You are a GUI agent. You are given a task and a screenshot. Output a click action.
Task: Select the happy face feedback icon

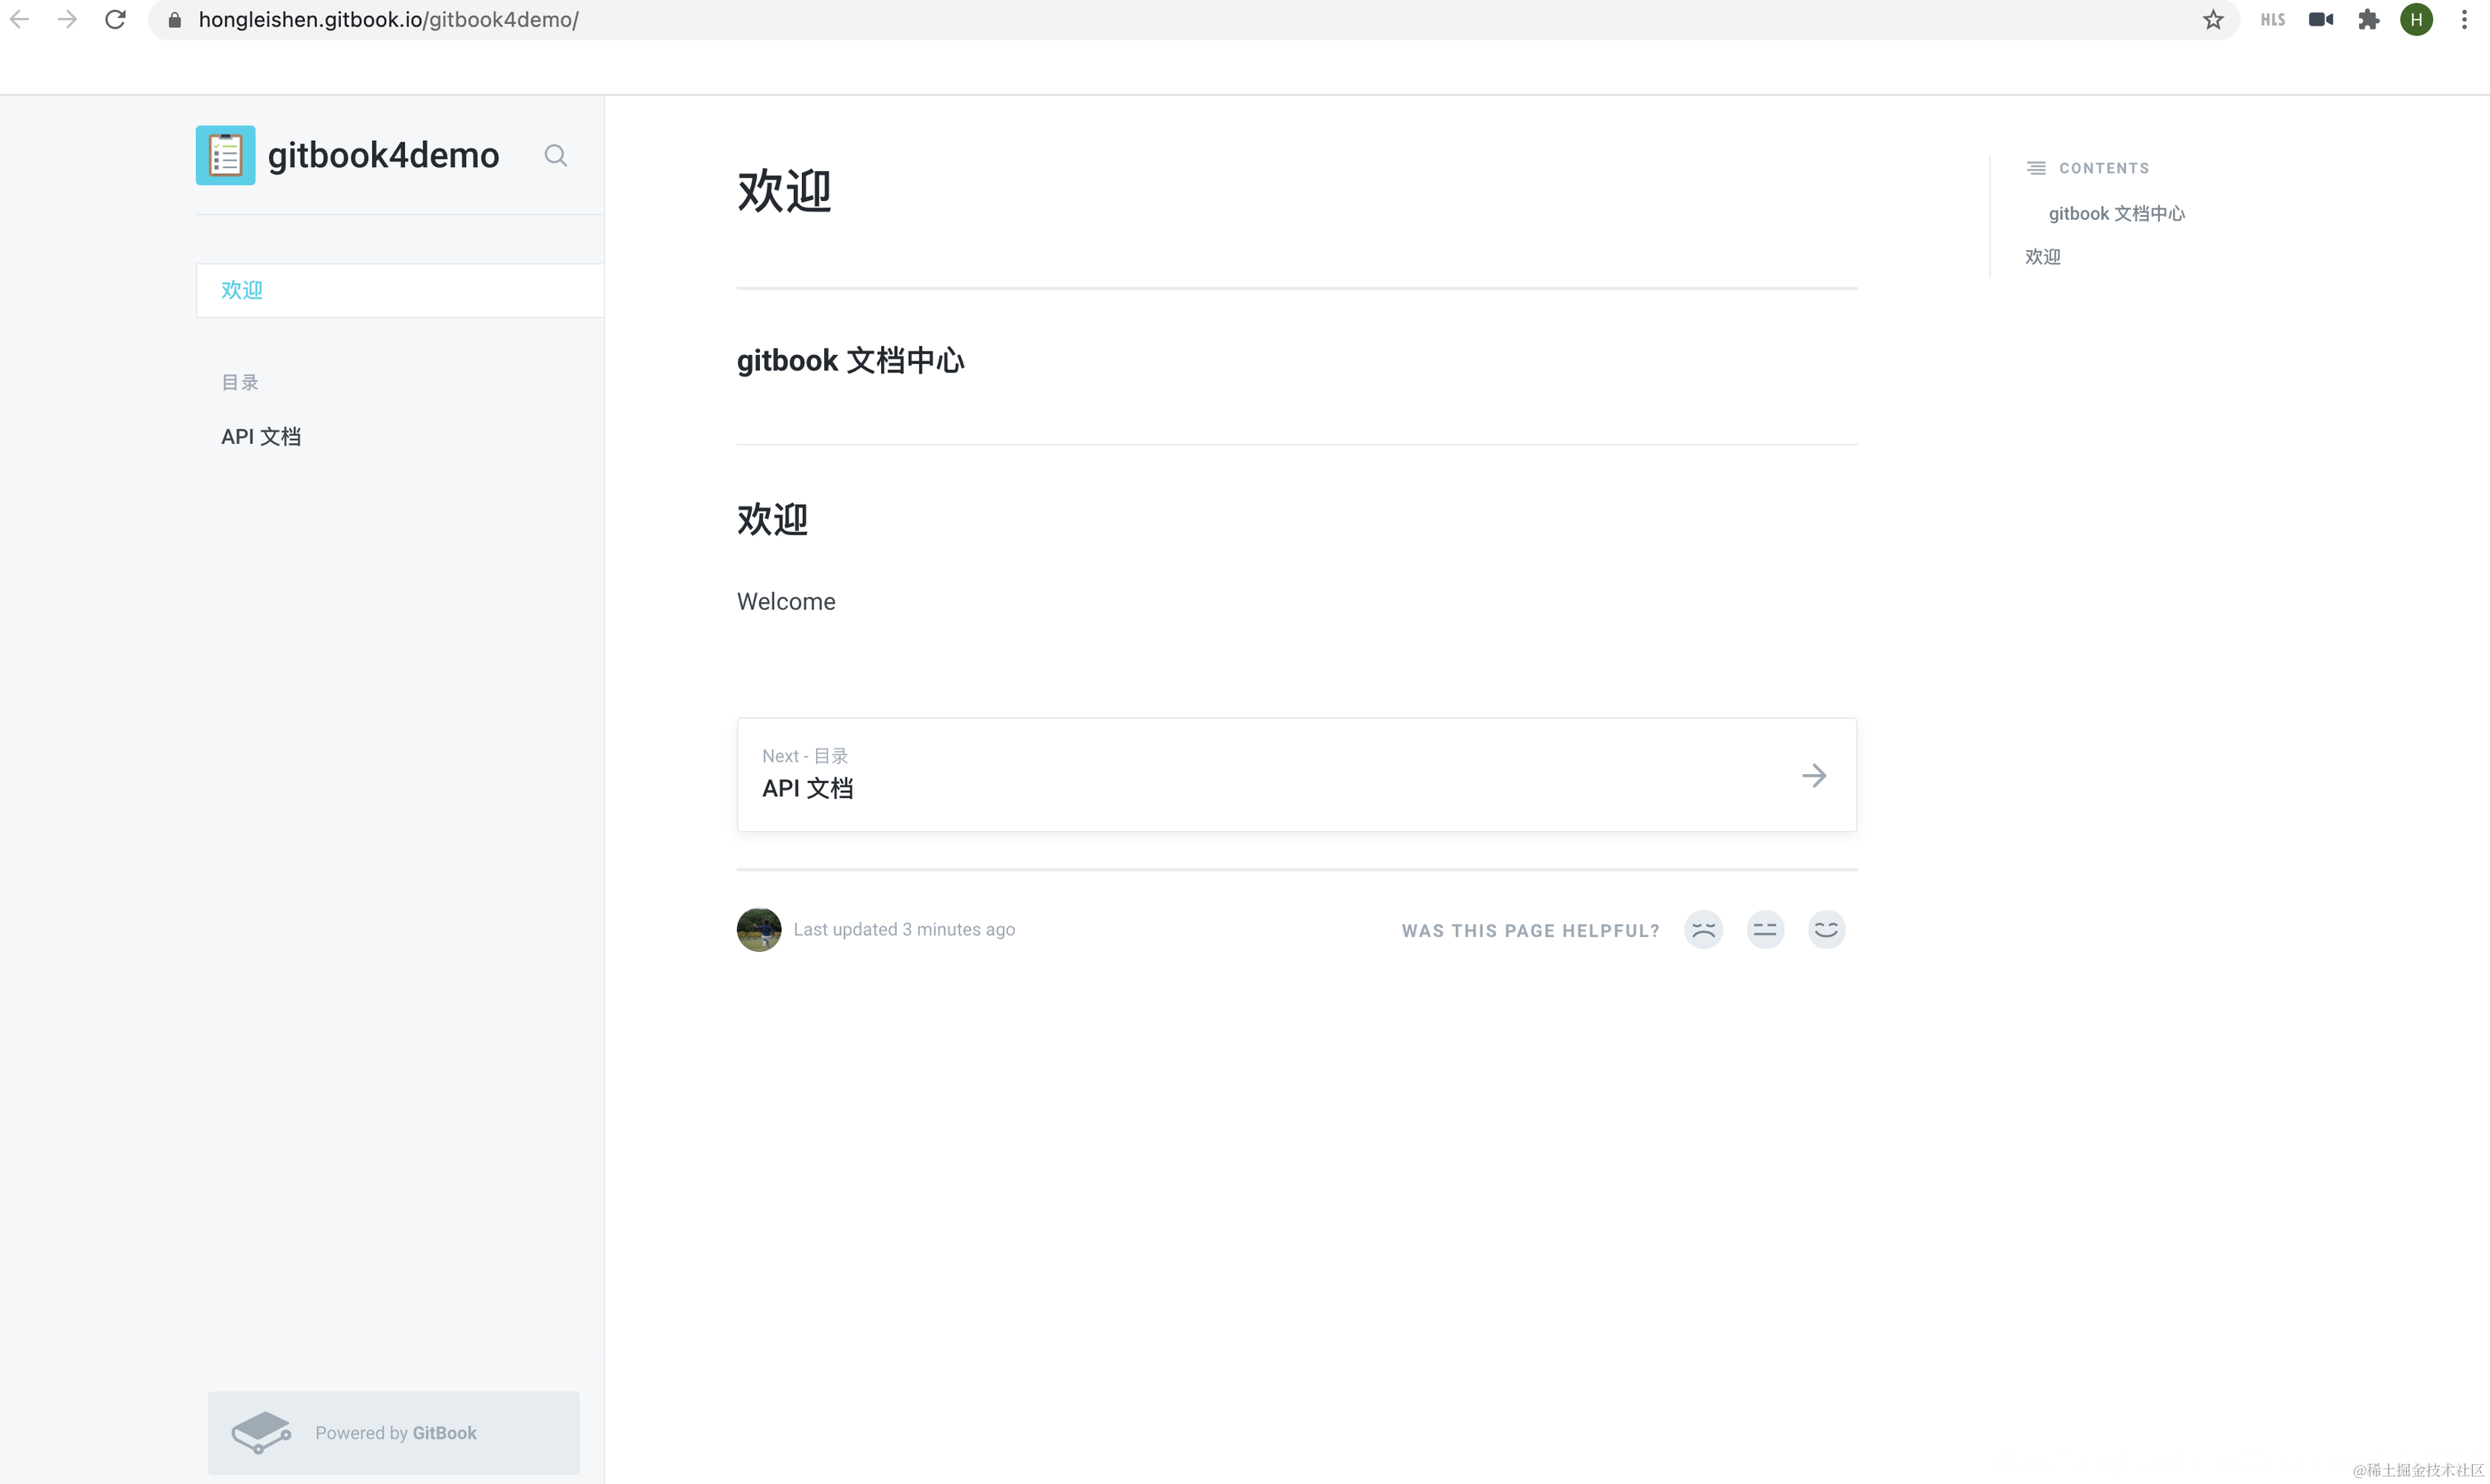coord(1826,929)
